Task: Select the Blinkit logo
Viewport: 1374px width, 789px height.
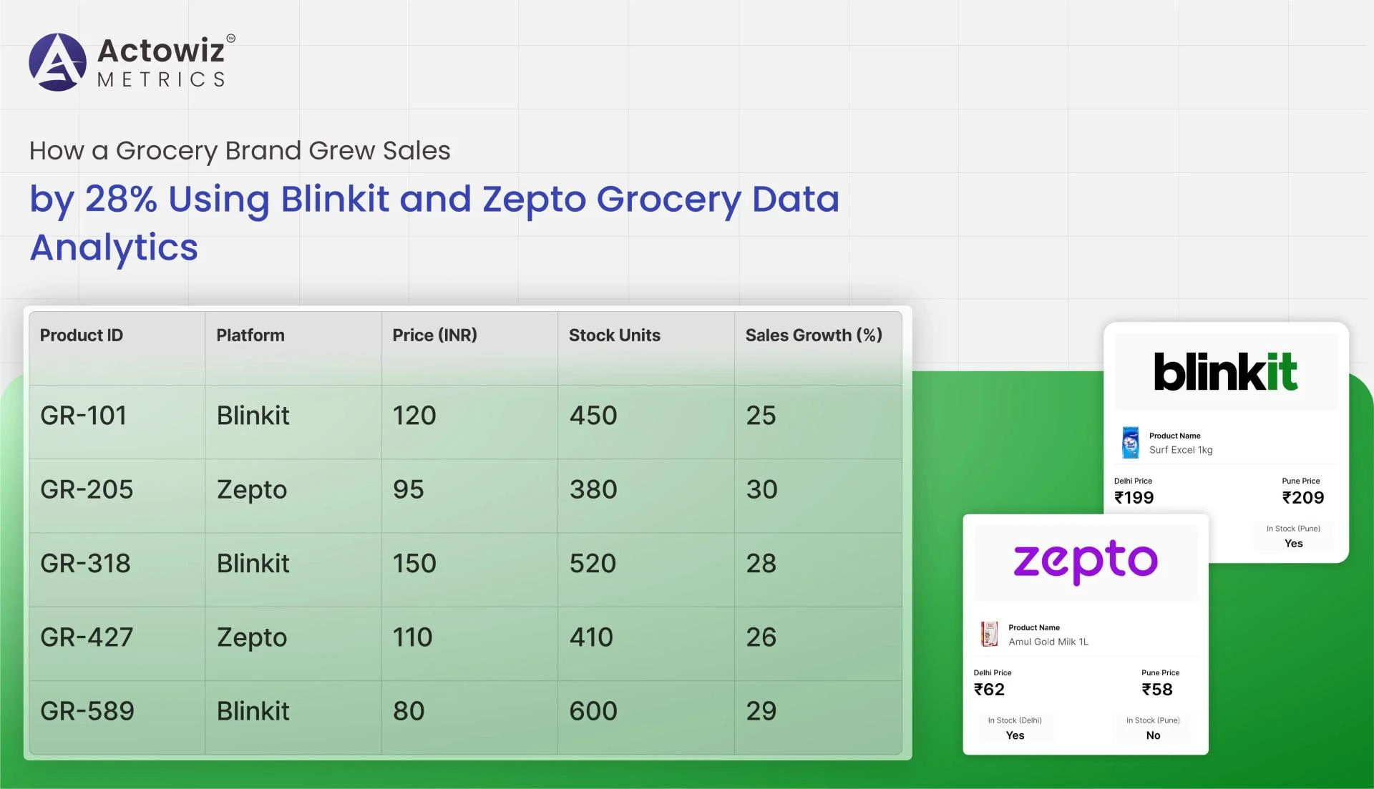Action: (x=1225, y=371)
